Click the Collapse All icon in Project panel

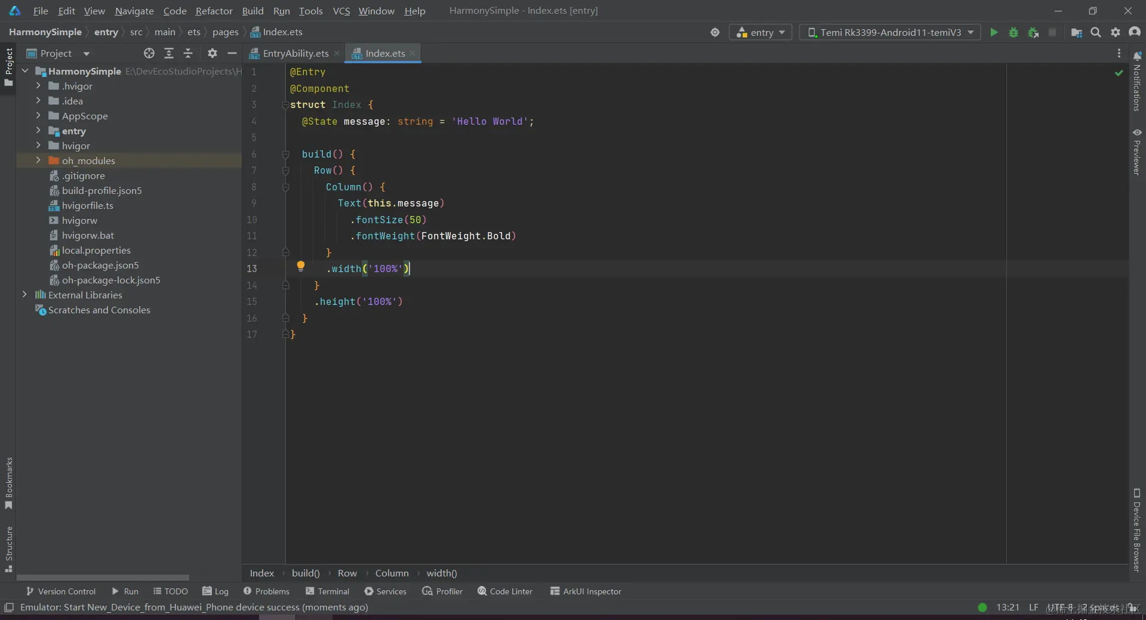pos(188,53)
